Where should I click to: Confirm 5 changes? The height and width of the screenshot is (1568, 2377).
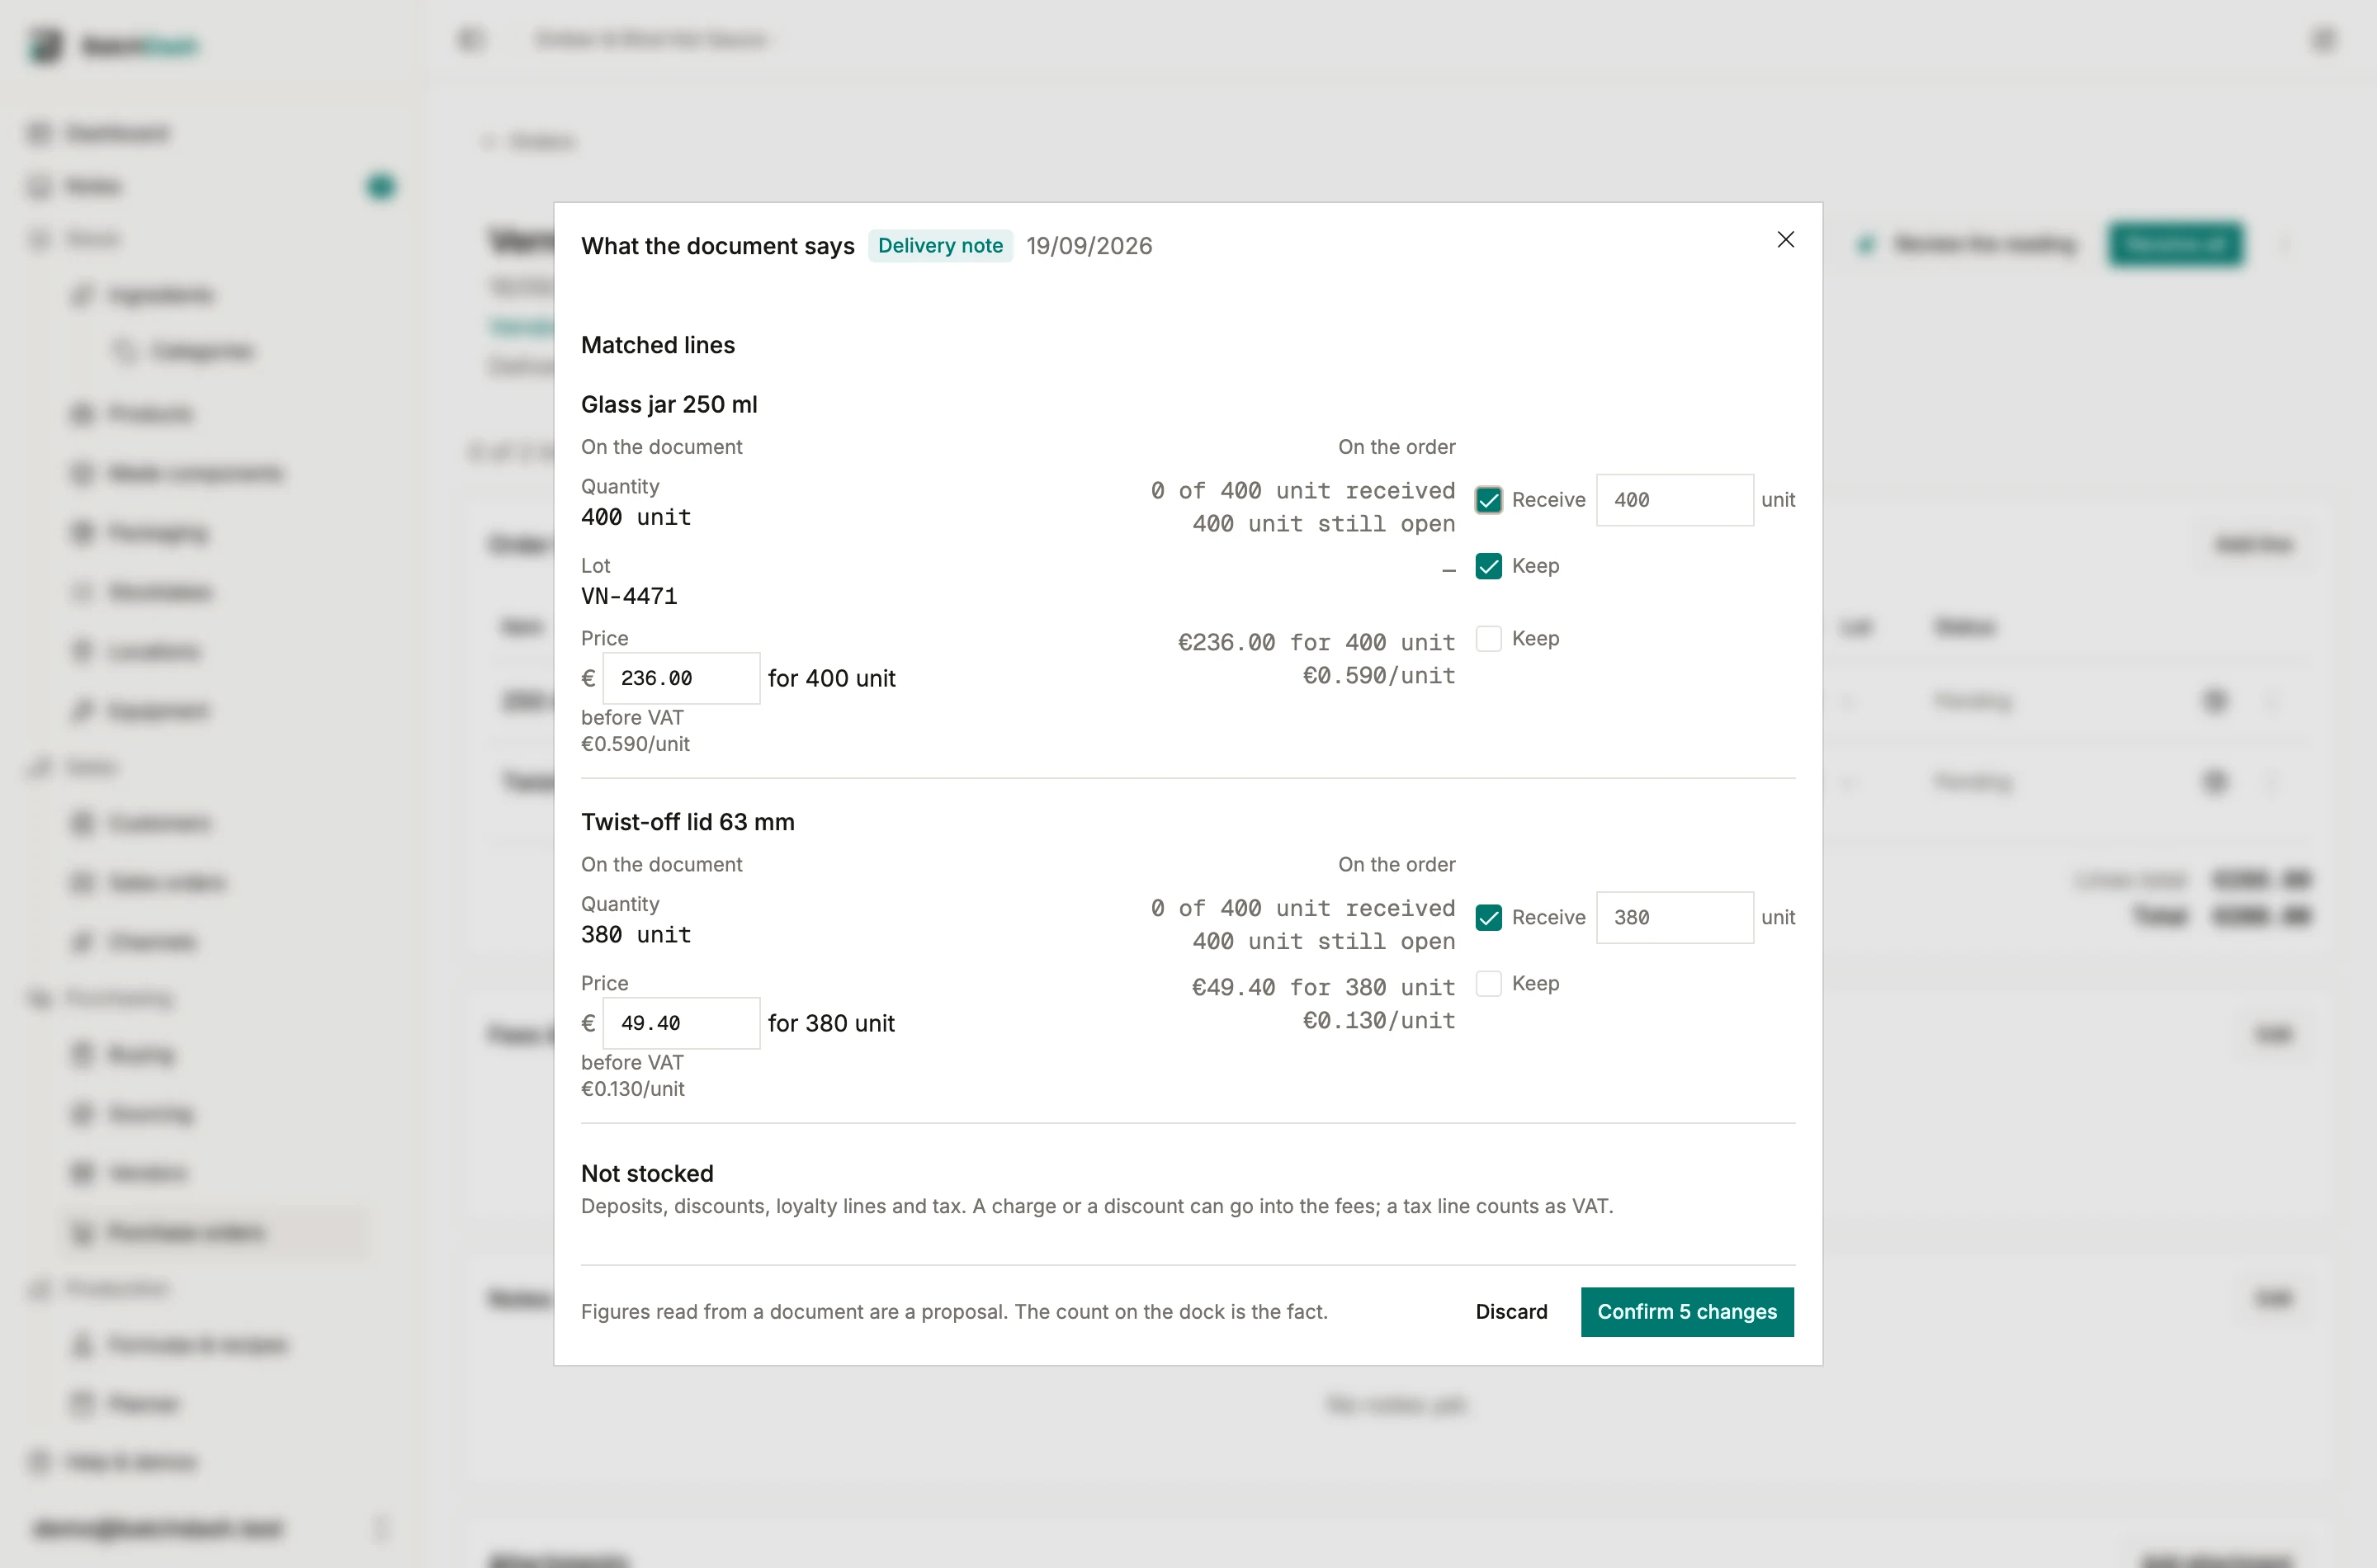(x=1687, y=1312)
